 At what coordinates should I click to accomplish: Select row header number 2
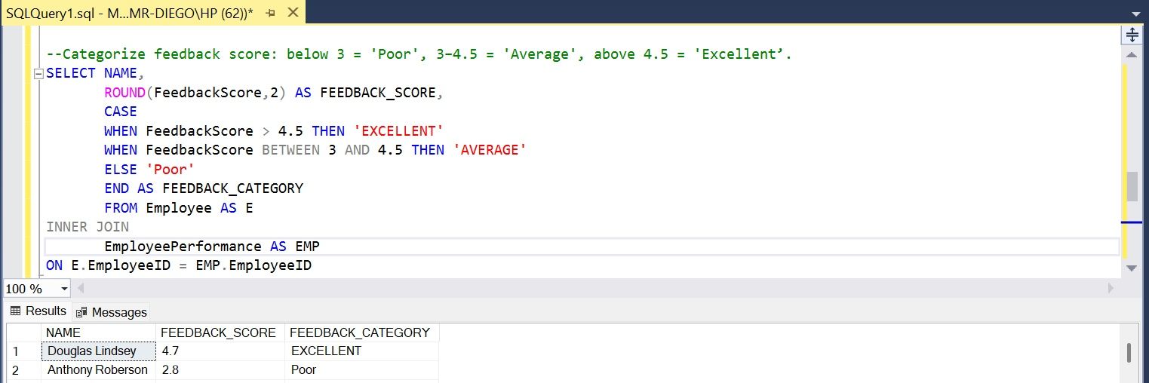pos(23,370)
